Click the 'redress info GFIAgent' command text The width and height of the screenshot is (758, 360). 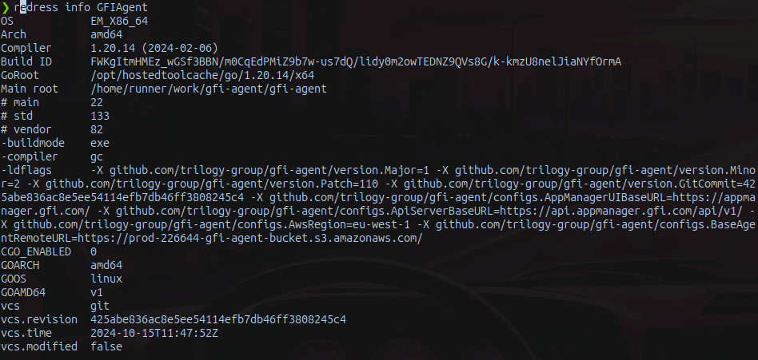click(81, 7)
